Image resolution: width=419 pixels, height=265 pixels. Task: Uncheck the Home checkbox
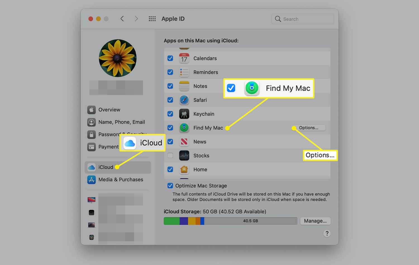(x=170, y=169)
